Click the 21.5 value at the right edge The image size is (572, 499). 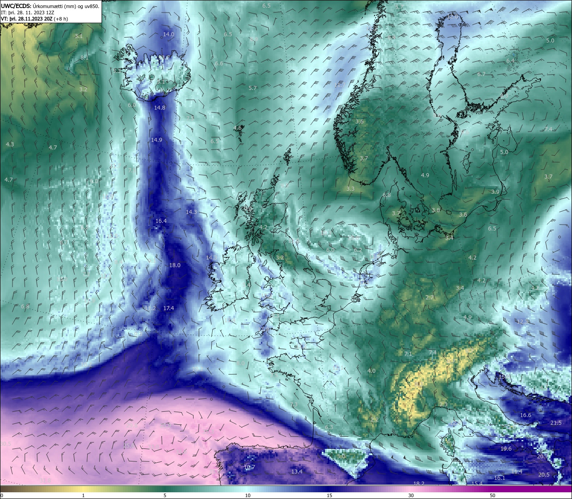tap(556, 423)
